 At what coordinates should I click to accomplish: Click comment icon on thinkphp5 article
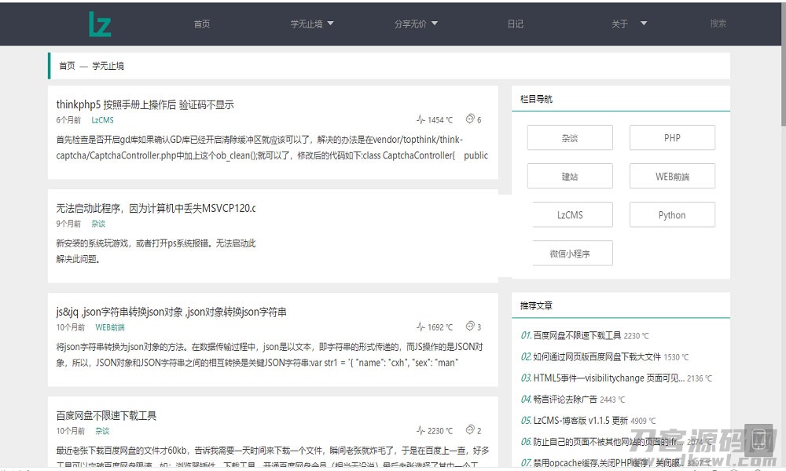tap(470, 119)
